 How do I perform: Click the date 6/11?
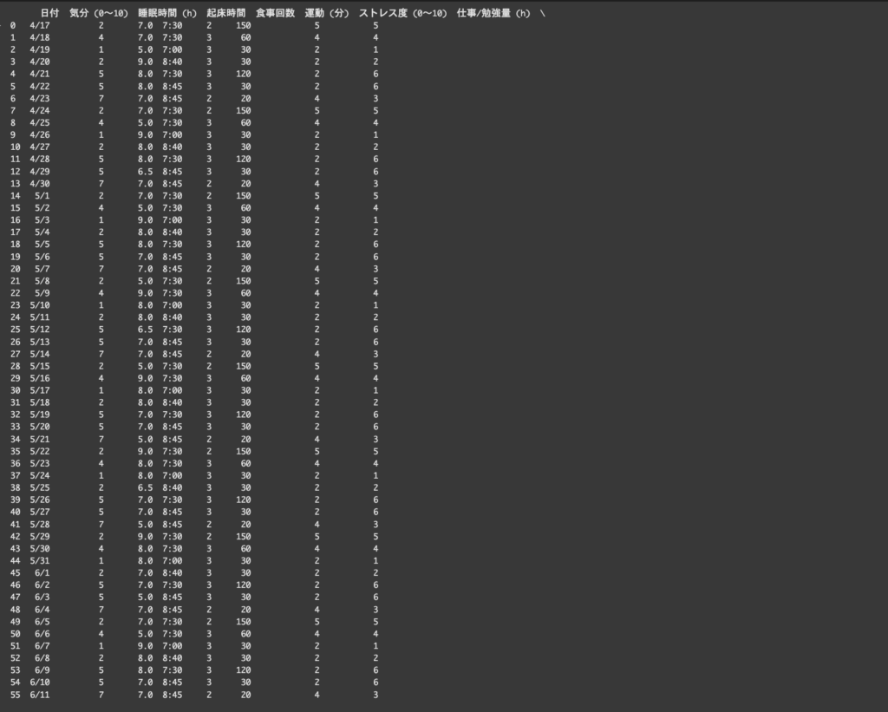point(40,695)
